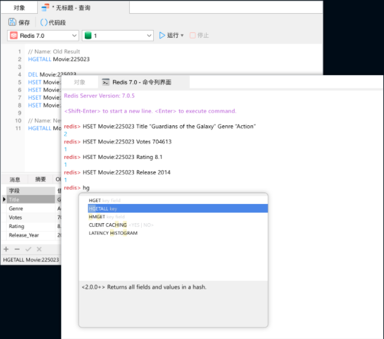Open the database 1 selector dropdown
Image resolution: width=384 pixels, height=339 pixels.
coord(118,36)
